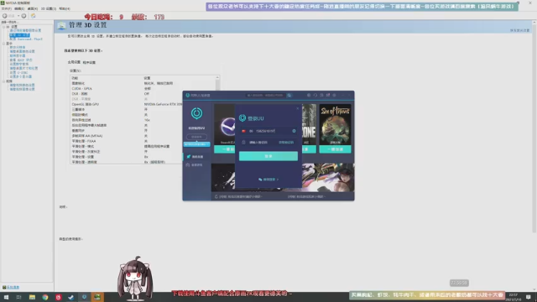Viewport: 537px width, 302px height.
Task: Click the red app icon on taskbar
Action: pos(58,297)
